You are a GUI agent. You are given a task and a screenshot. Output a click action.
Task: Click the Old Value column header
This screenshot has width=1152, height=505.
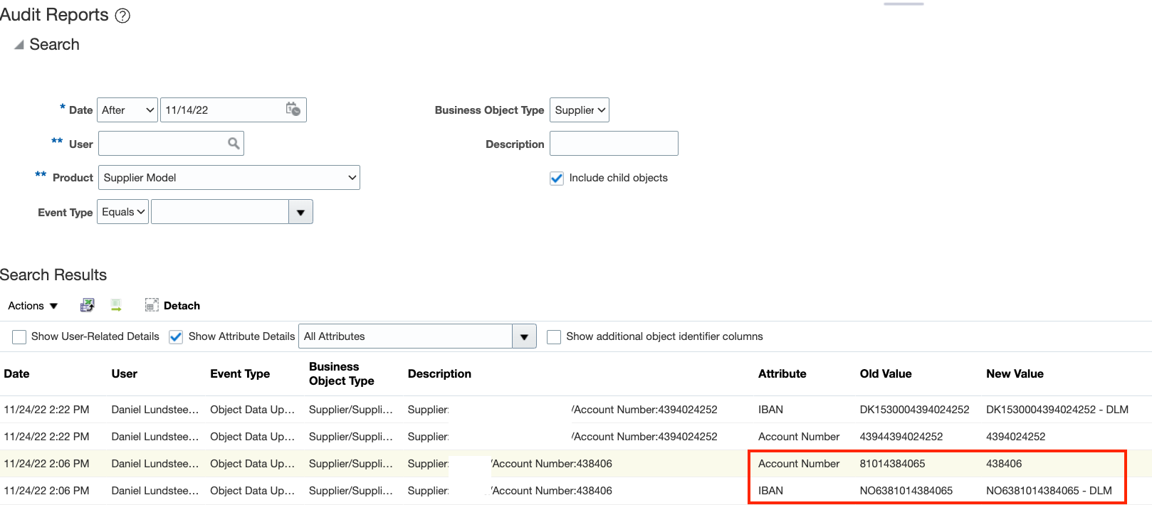coord(886,374)
